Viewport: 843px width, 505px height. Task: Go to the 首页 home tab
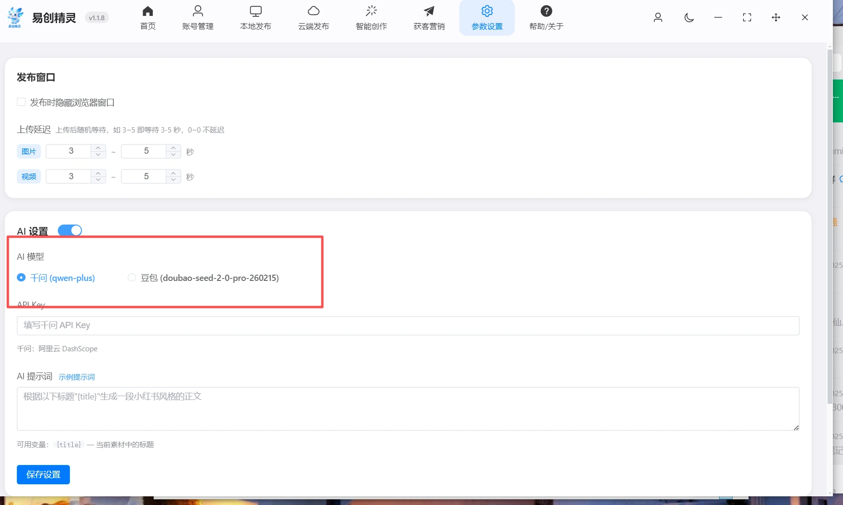148,18
